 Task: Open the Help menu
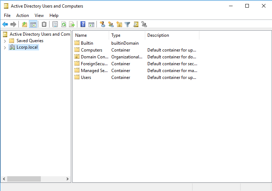54,15
